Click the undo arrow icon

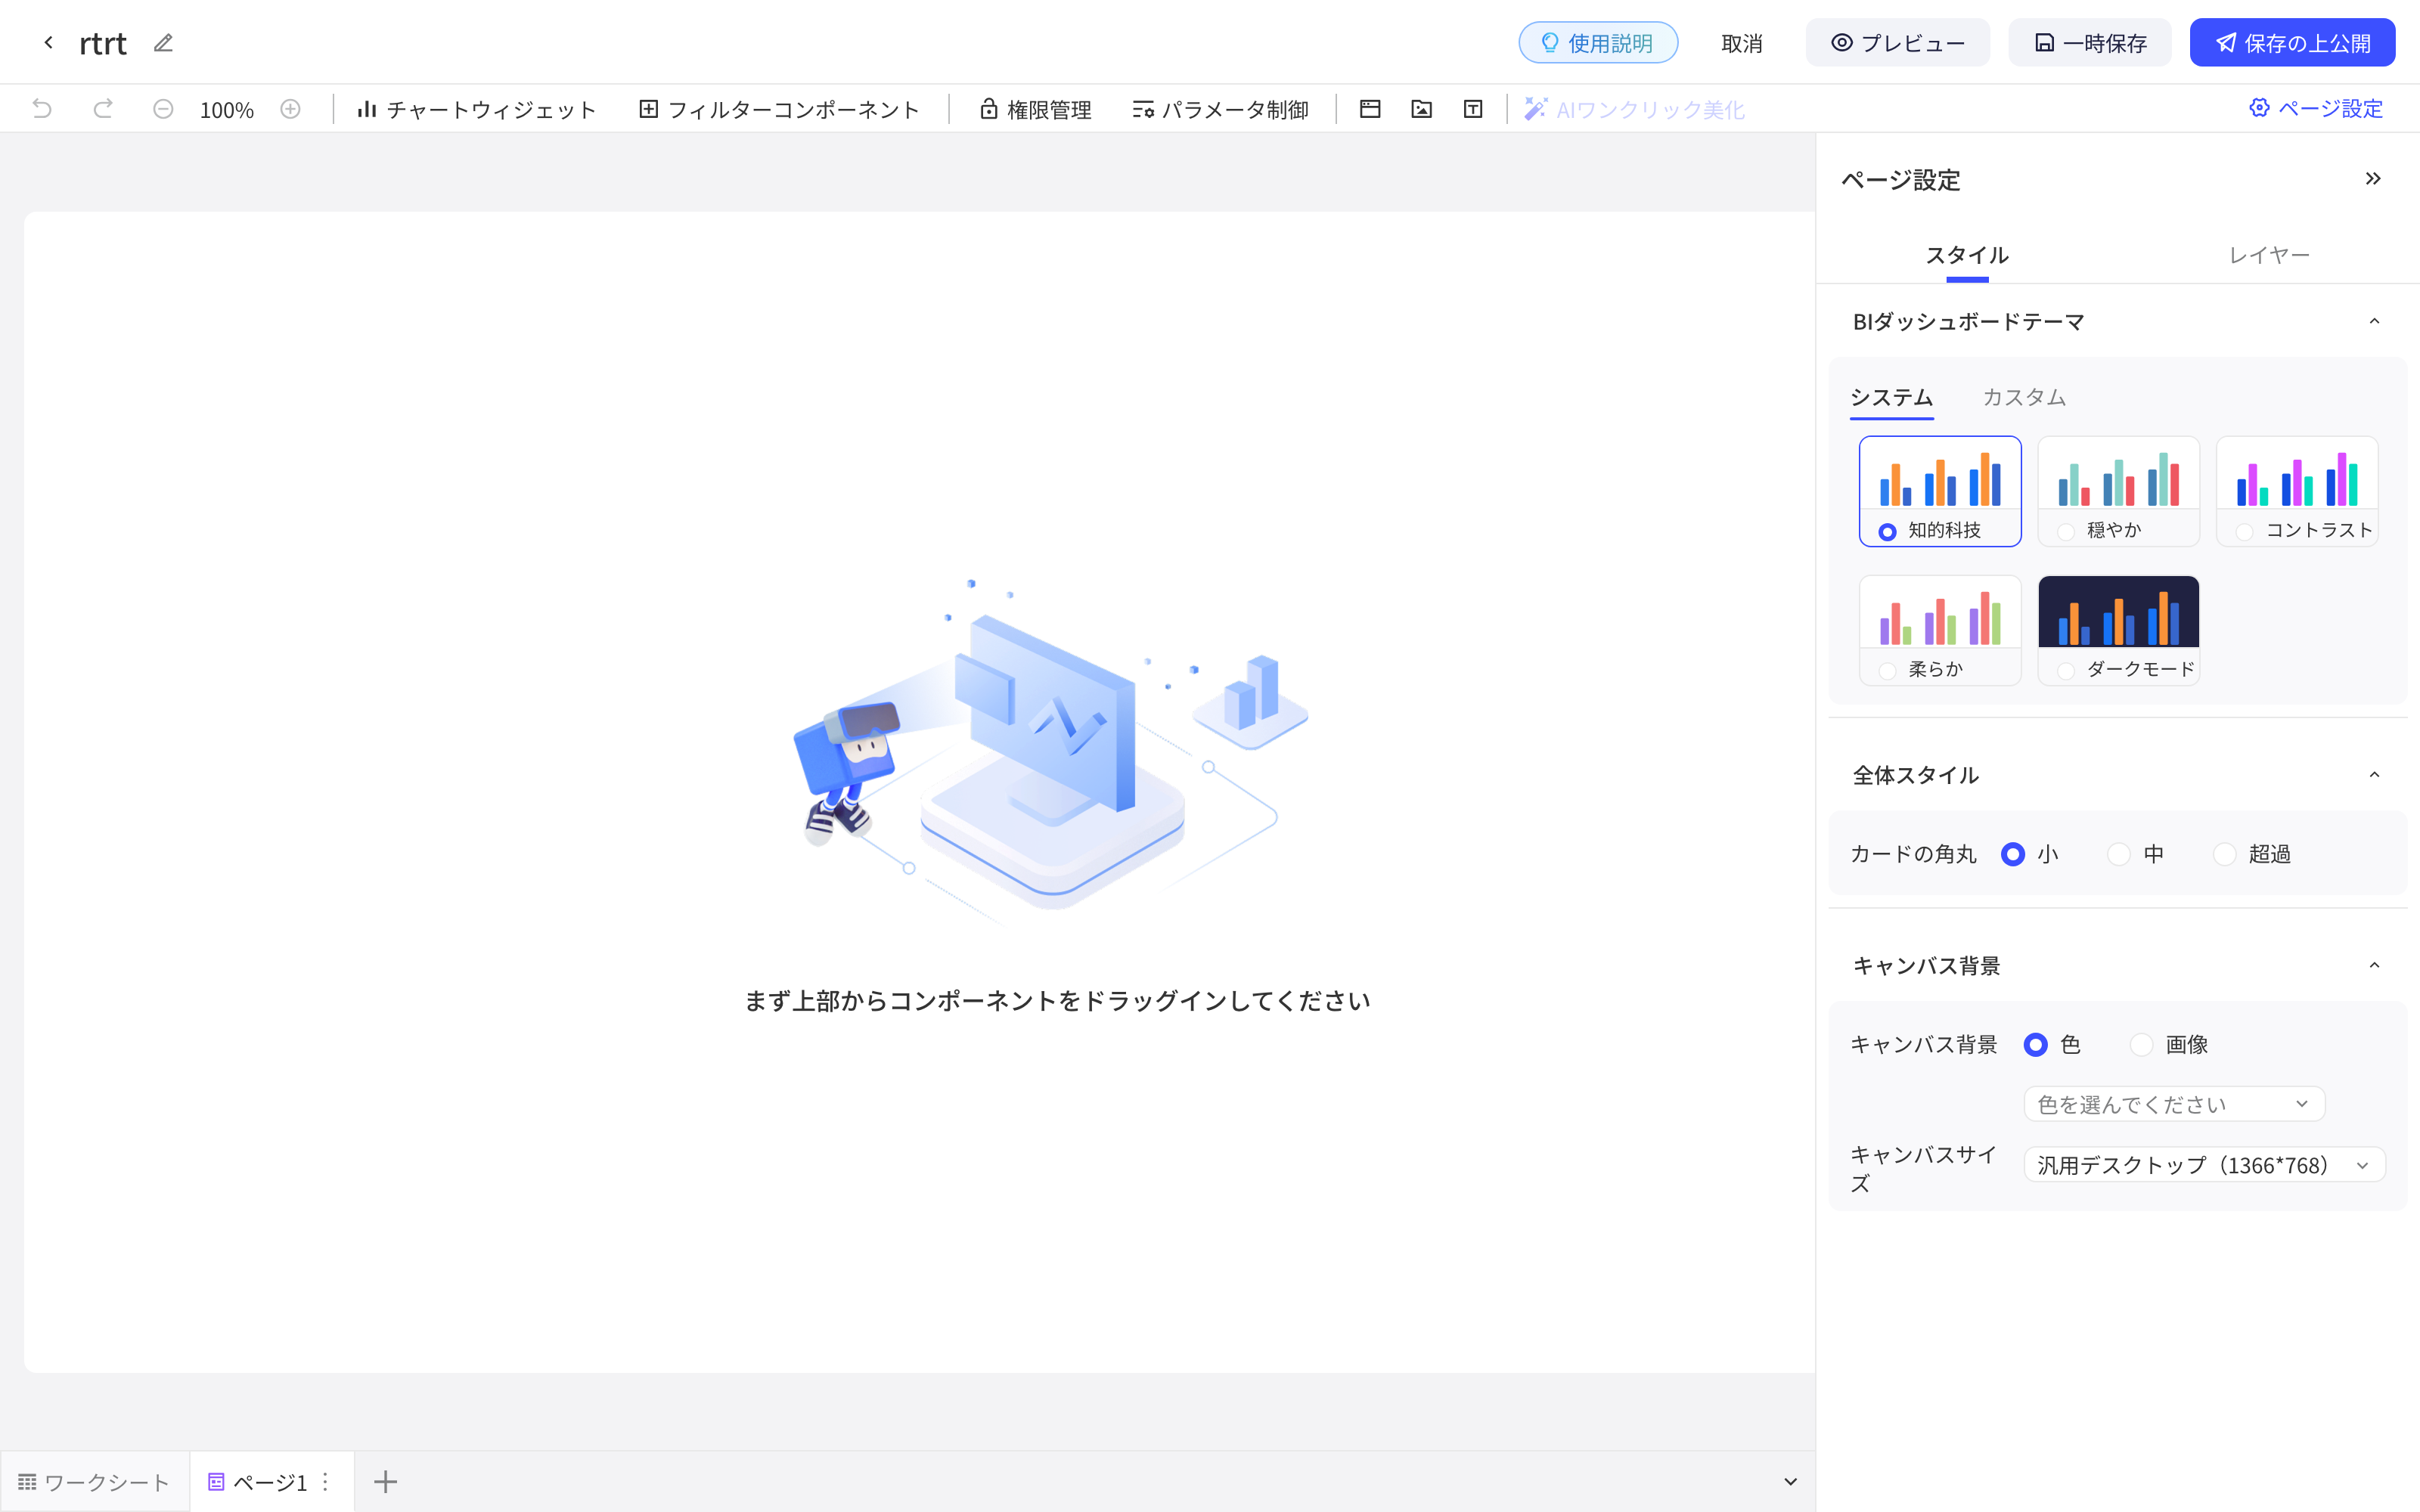tap(42, 109)
